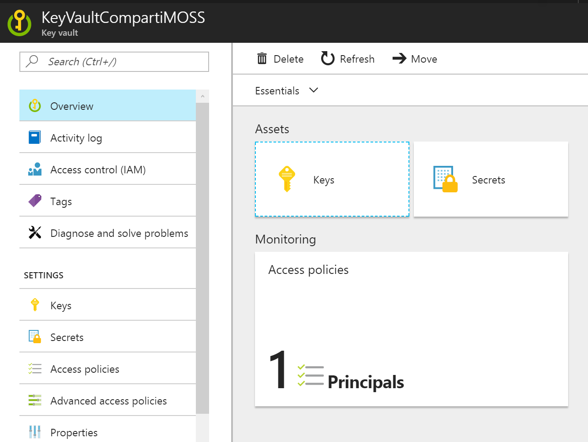Open the Secrets tile under Assets

(491, 180)
